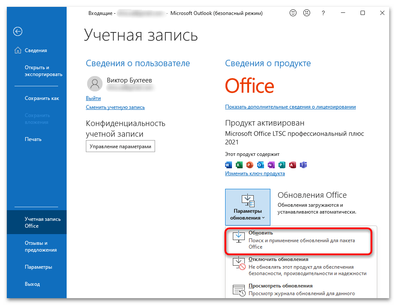
Task: Expand the Параметры обновления dropdown button
Action: click(x=248, y=207)
